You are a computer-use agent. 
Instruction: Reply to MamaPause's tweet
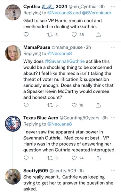26,105
